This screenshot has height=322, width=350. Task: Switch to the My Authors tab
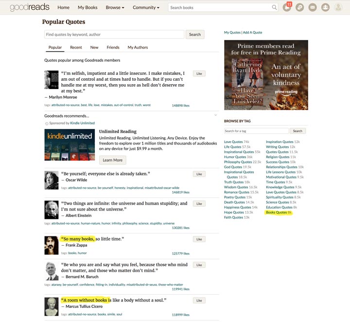[138, 47]
